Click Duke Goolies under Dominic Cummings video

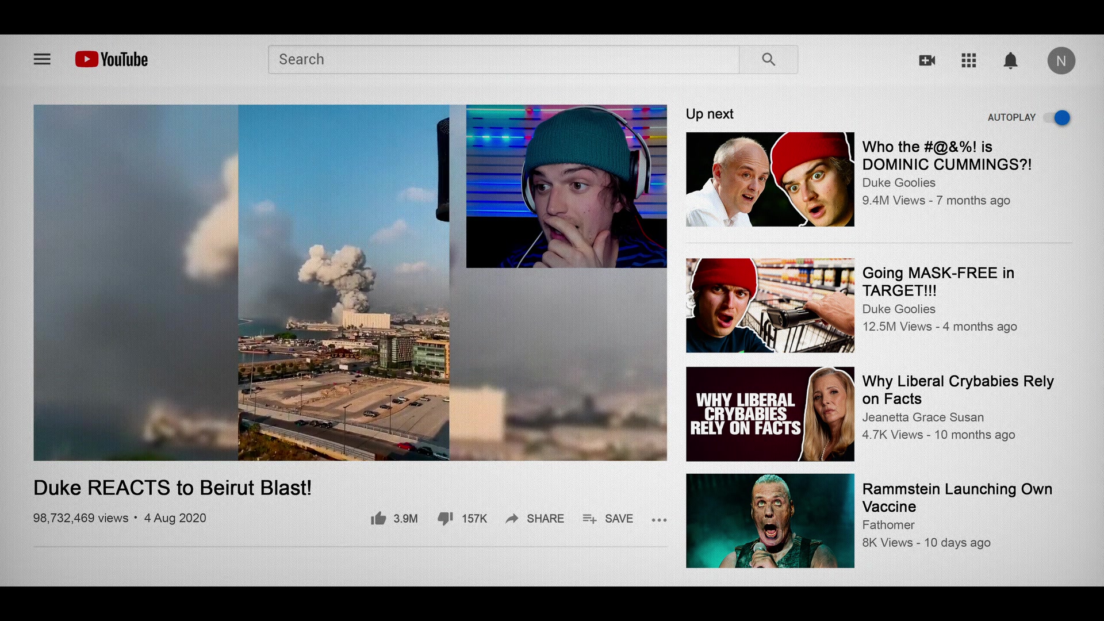tap(899, 183)
